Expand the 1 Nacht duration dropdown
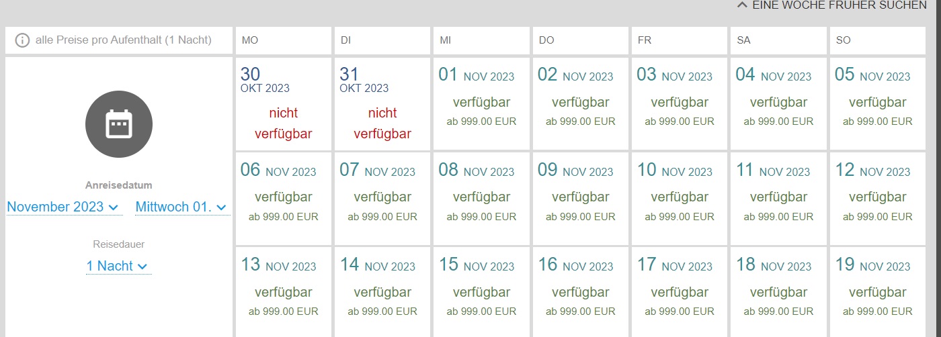 coord(117,266)
